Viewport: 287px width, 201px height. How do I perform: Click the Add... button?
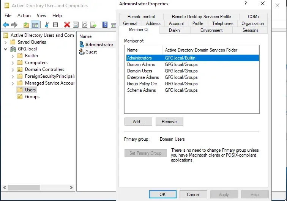(x=138, y=122)
